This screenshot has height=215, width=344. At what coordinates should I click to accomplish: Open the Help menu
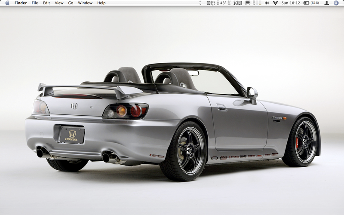(101, 3)
